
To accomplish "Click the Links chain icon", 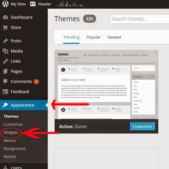I will (5, 61).
